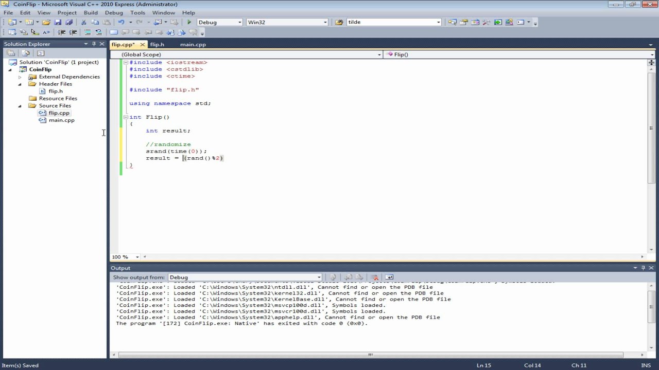The width and height of the screenshot is (659, 370).
Task: Clear all bookmarks icon in text toolbar
Action: click(x=193, y=32)
